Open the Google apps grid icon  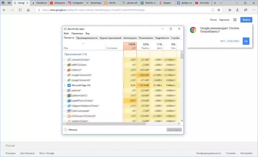235,20
